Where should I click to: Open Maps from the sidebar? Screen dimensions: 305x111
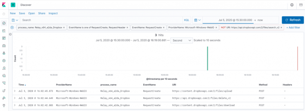click(x=4, y=53)
